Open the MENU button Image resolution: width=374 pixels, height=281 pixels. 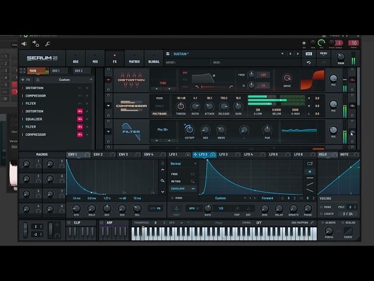(323, 54)
